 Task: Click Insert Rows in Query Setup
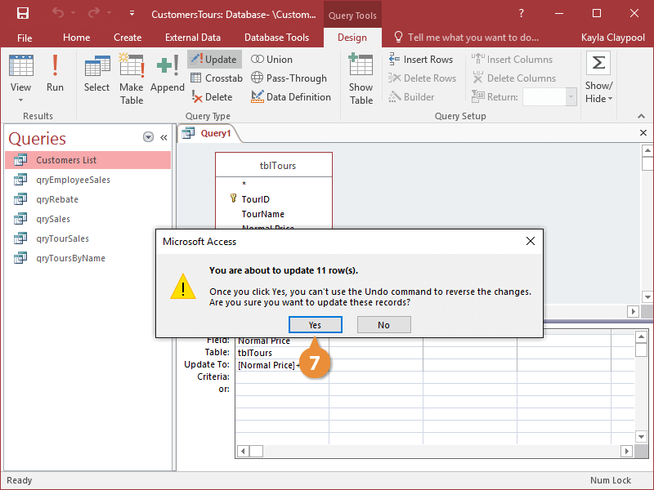tap(420, 60)
